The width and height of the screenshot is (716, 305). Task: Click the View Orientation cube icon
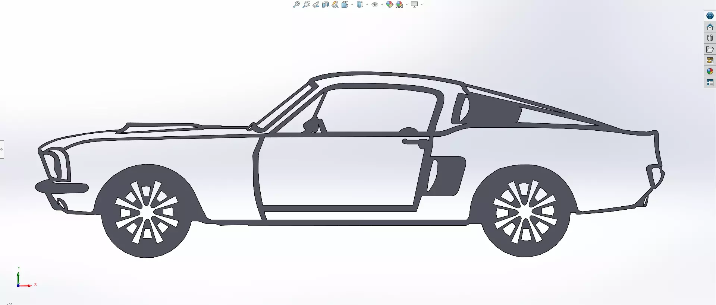(x=345, y=4)
